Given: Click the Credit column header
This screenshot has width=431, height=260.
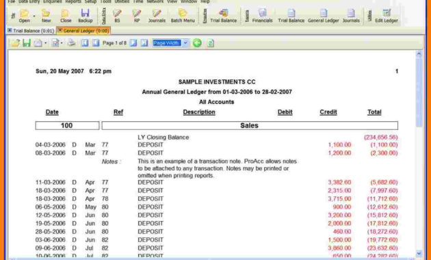Looking at the screenshot, I should [x=328, y=112].
